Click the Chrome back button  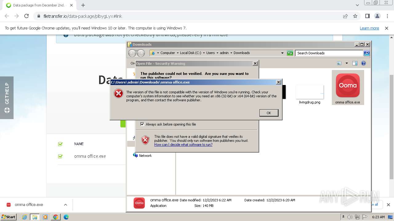coord(7,16)
